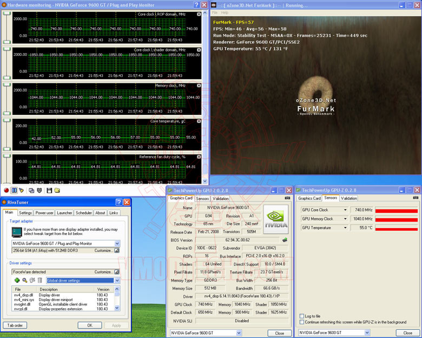The image size is (422, 338).
Task: Click the Tab order button
Action: pyautogui.click(x=15, y=326)
